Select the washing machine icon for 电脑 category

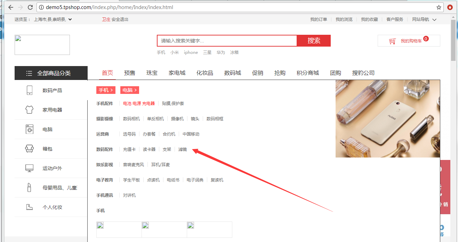point(29,129)
